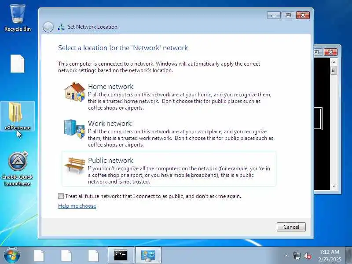This screenshot has height=264, width=352.
Task: Click the Cancel button
Action: (291, 227)
